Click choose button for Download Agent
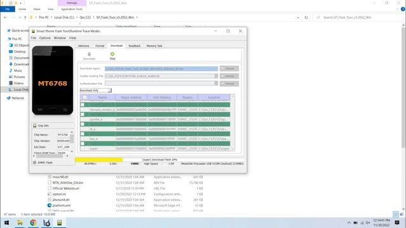 (229, 68)
